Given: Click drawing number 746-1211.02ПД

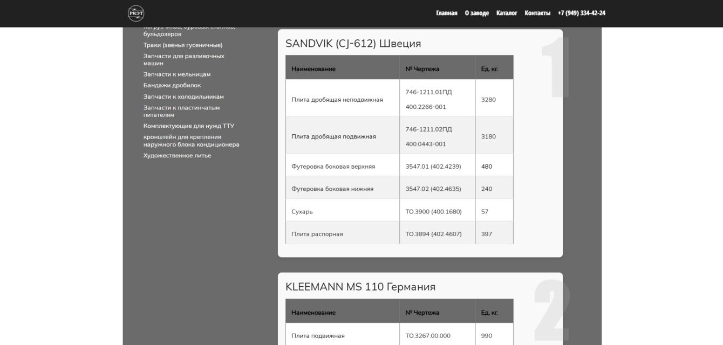Looking at the screenshot, I should click(x=429, y=129).
